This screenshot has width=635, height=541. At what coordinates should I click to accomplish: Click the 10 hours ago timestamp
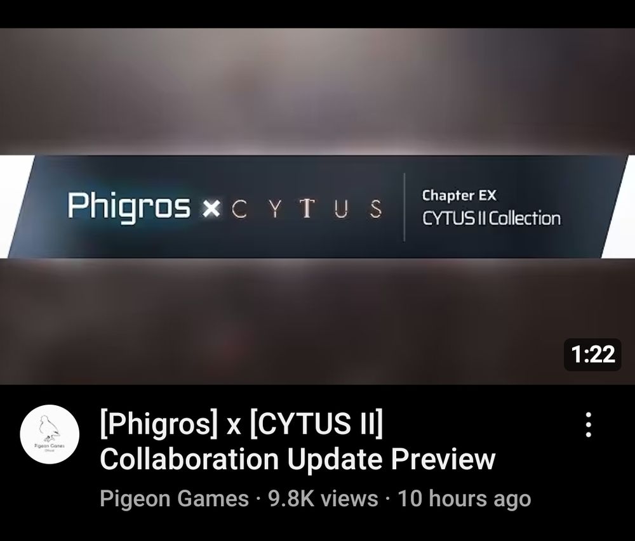tap(464, 498)
